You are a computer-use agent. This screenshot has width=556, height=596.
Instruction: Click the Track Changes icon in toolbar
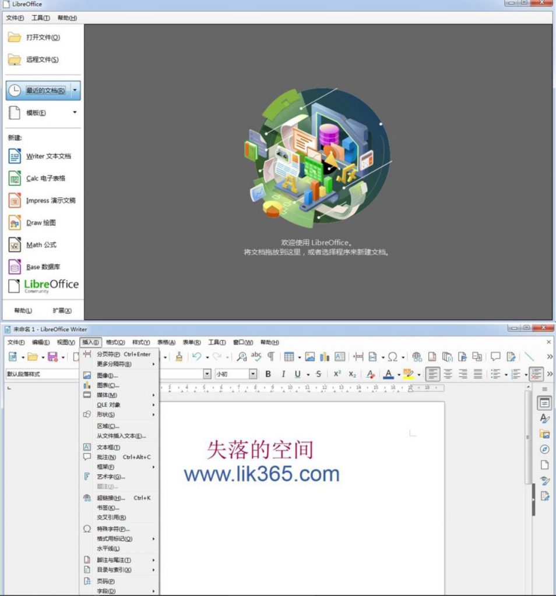[x=511, y=357]
